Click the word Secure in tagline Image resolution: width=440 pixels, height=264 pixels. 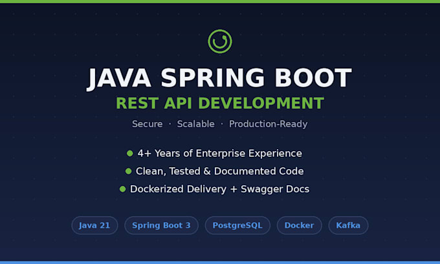click(148, 124)
